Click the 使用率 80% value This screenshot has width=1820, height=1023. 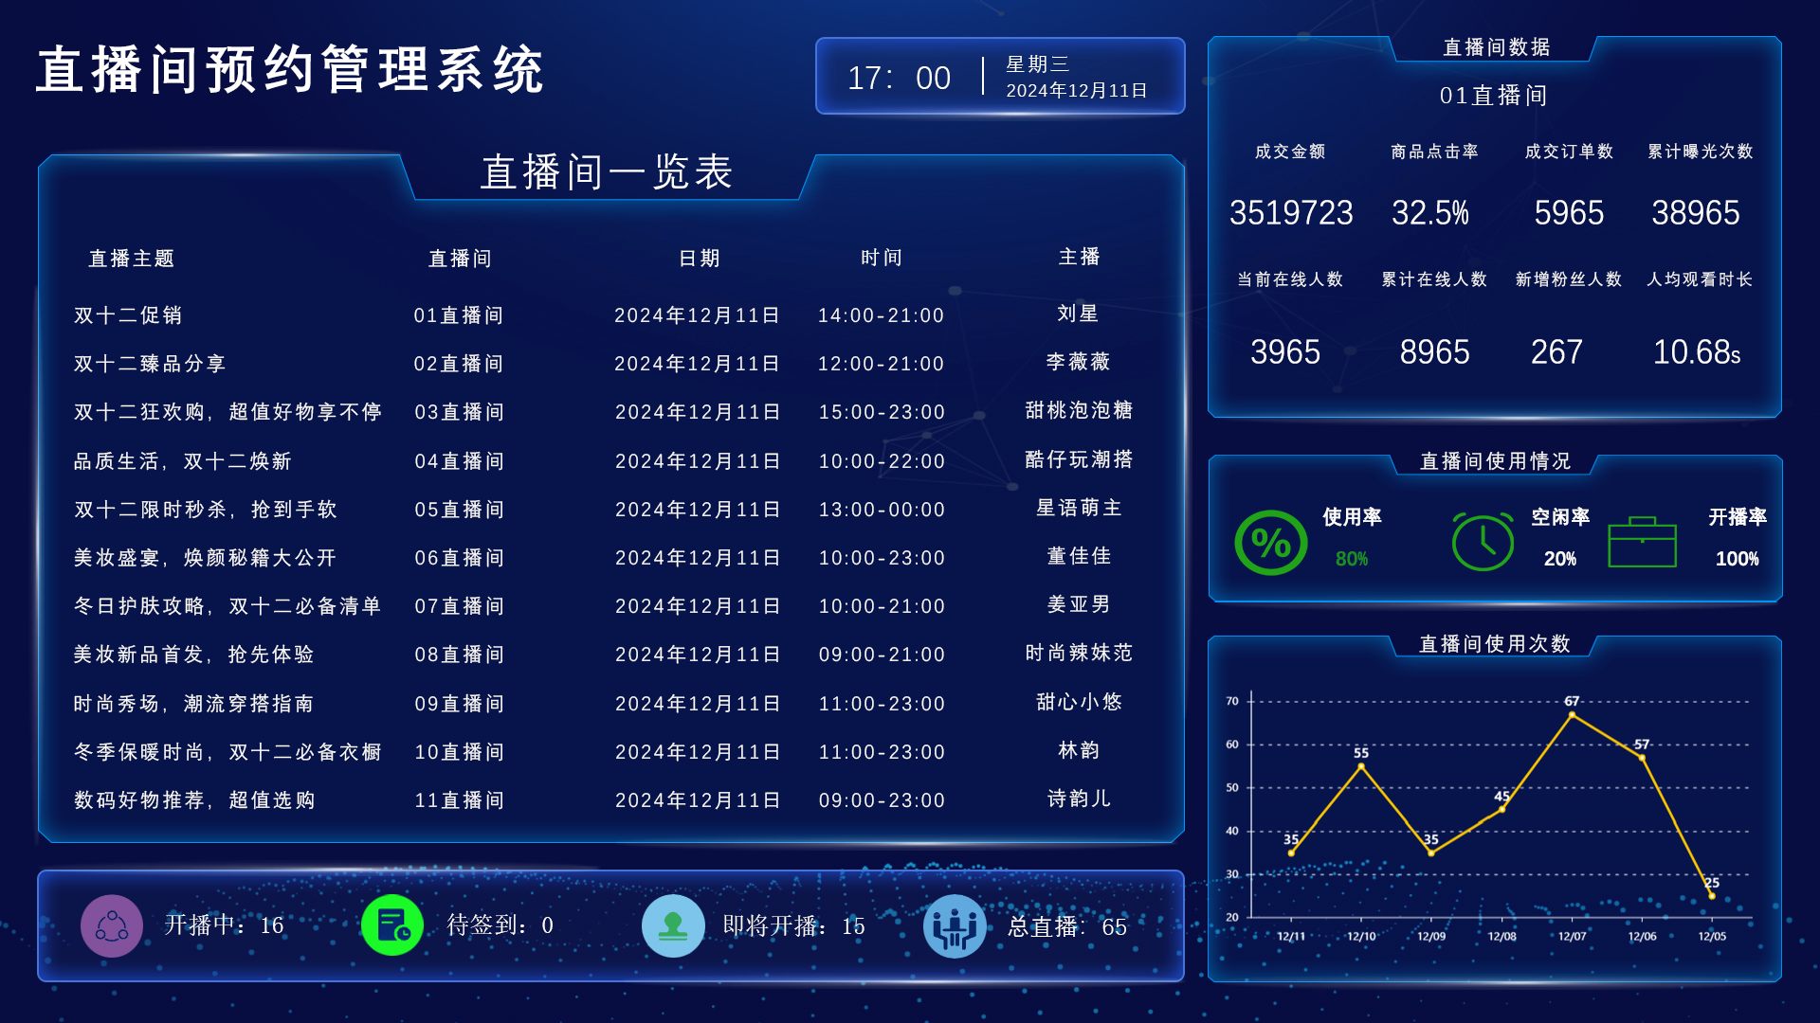tap(1352, 559)
